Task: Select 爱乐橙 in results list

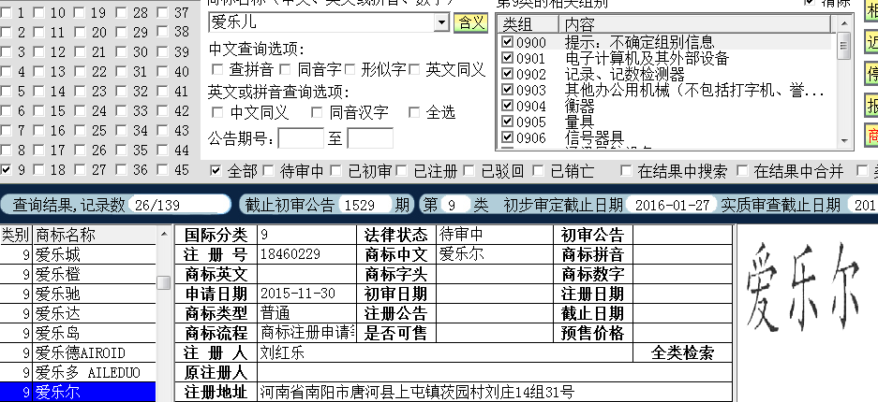Action: (78, 275)
